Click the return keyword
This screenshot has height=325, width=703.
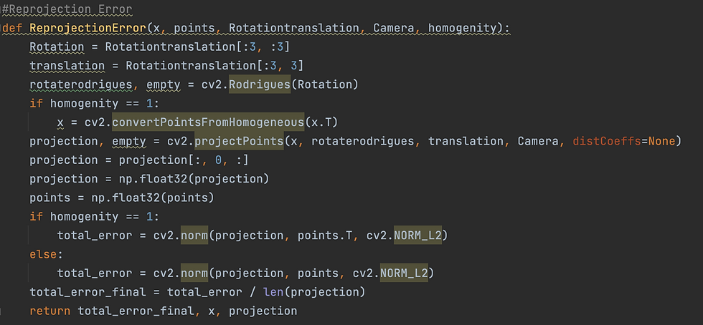click(x=49, y=311)
